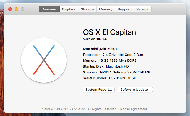Click the System Report... button
Image resolution: width=190 pixels, height=116 pixels.
(99, 89)
